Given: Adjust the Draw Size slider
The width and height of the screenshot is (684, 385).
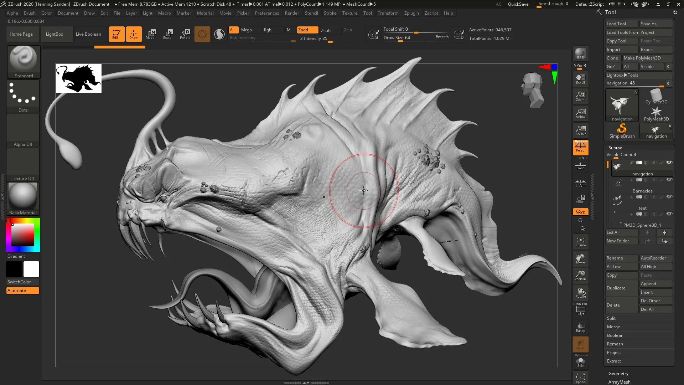Looking at the screenshot, I should click(x=416, y=38).
